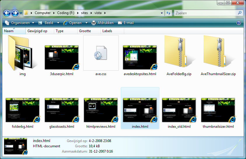Sort by Gewijzigd op column header
246x159 pixels.
(37, 31)
